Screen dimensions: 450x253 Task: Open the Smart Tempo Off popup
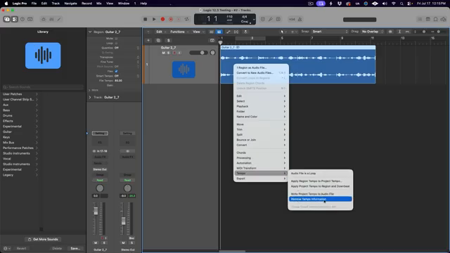tap(127, 76)
